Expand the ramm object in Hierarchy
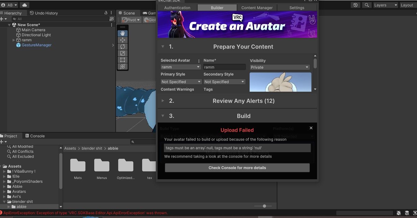The height and width of the screenshot is (218, 417). tap(14, 40)
